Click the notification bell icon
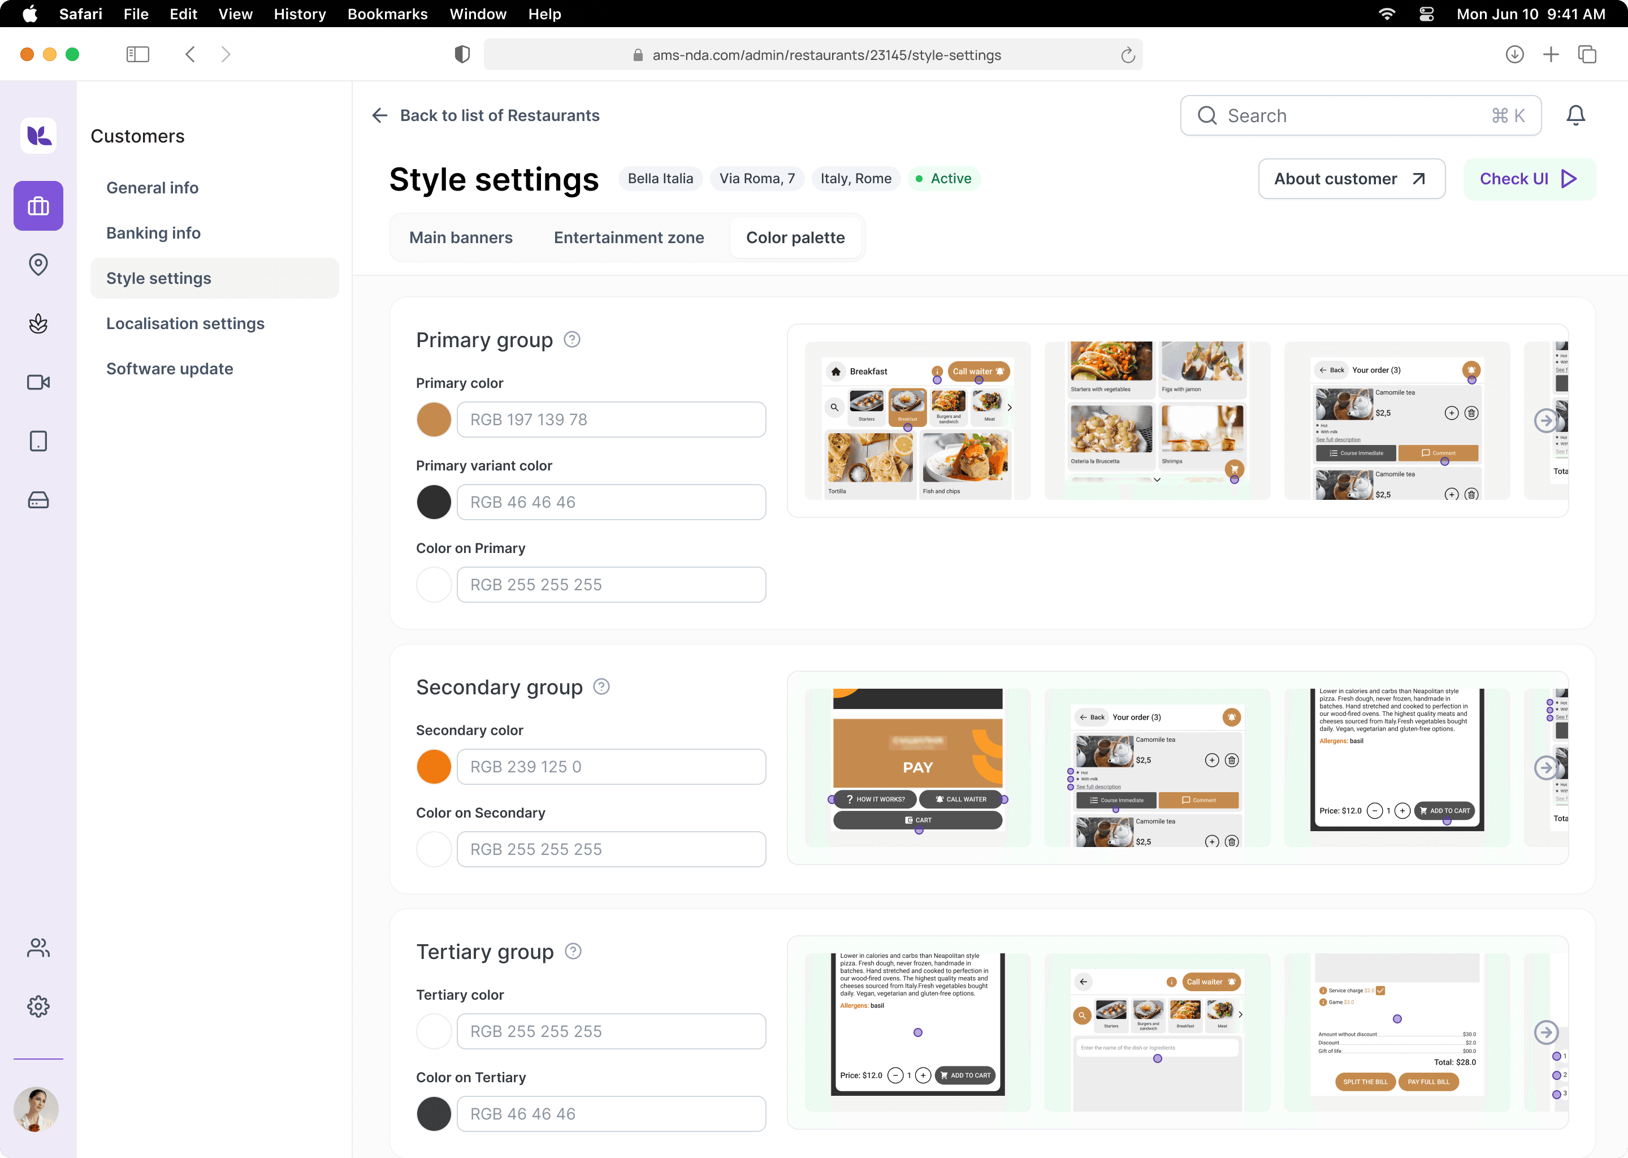 (1575, 115)
